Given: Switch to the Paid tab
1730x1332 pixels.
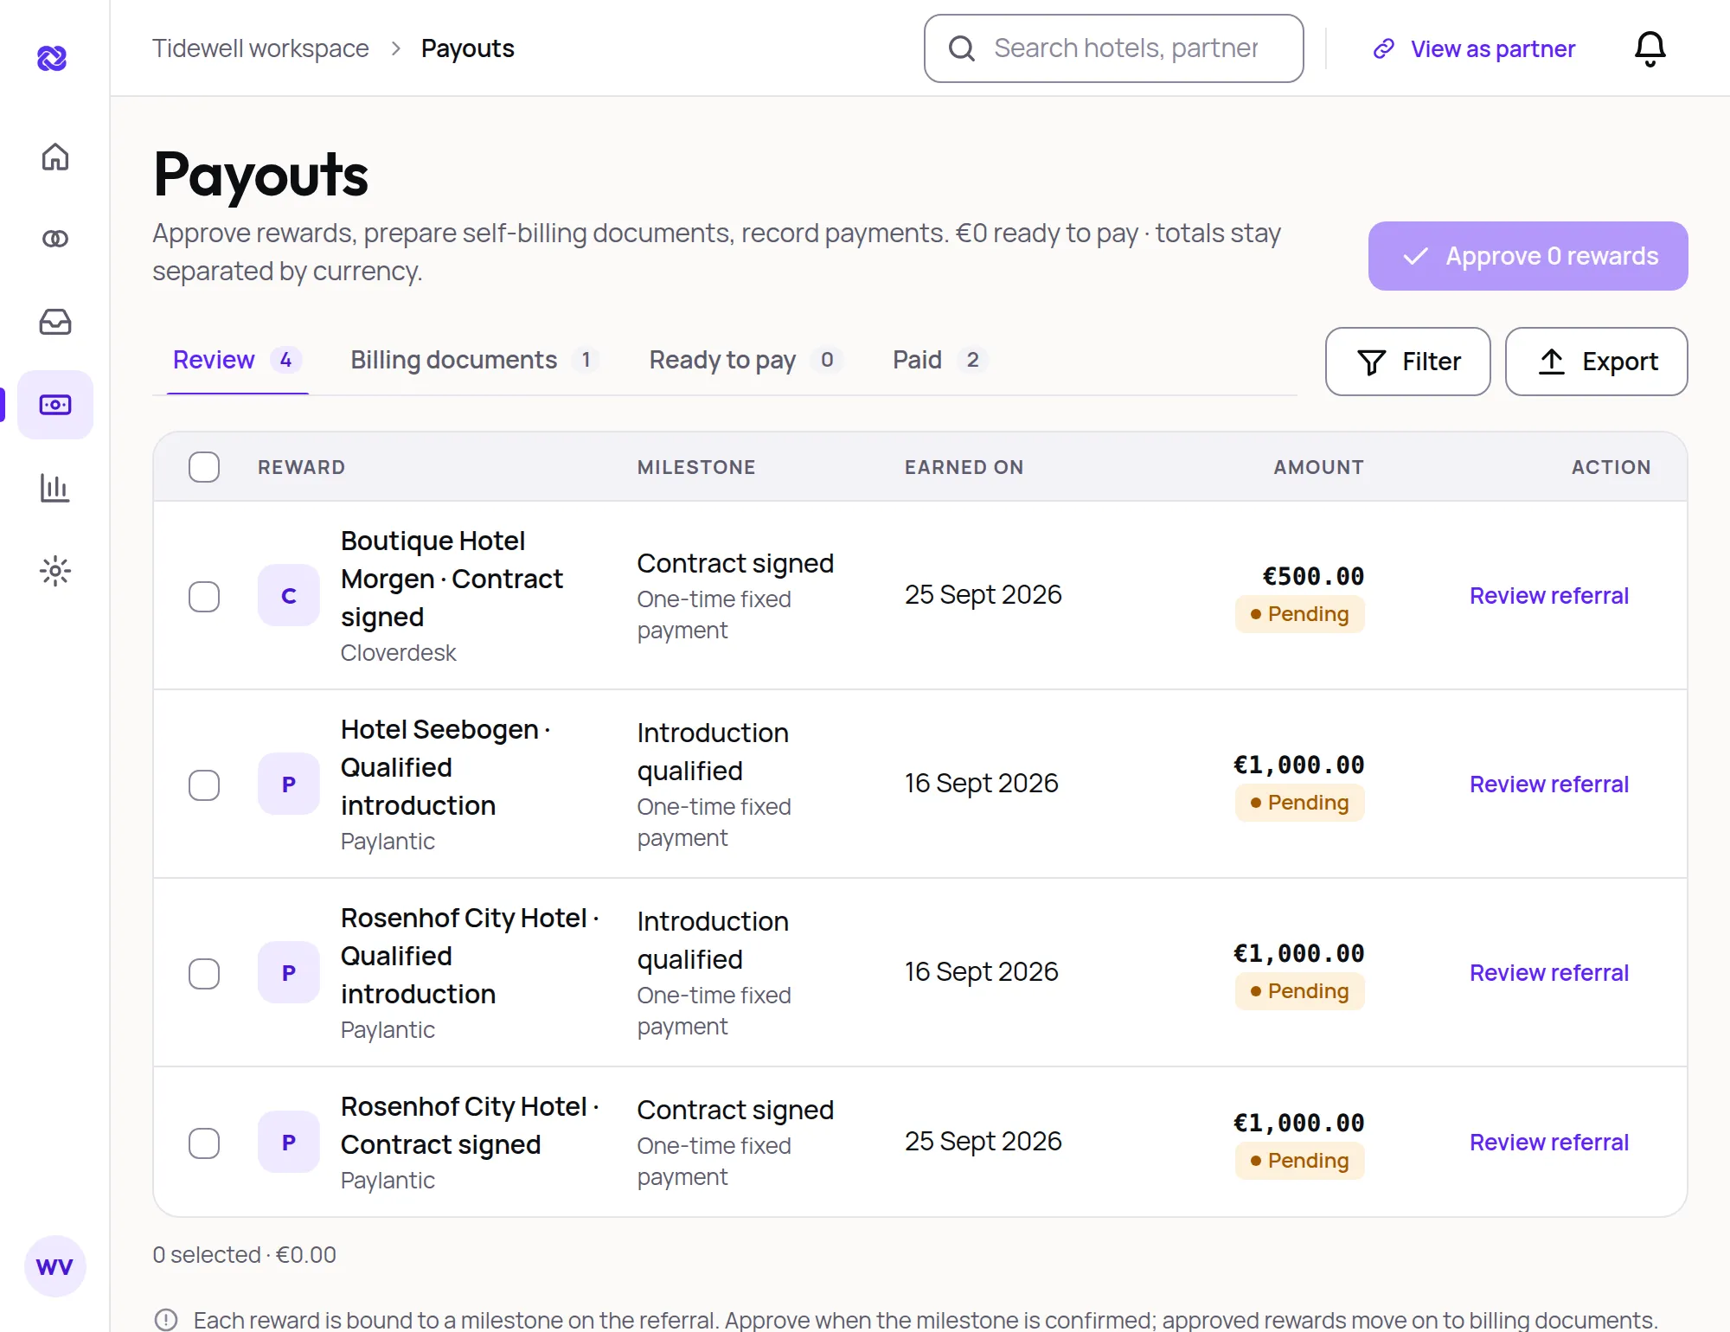Looking at the screenshot, I should tap(939, 360).
